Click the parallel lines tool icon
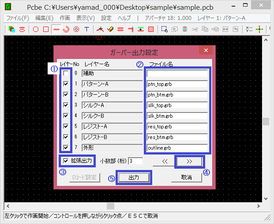274x224 pixels. pos(120,29)
